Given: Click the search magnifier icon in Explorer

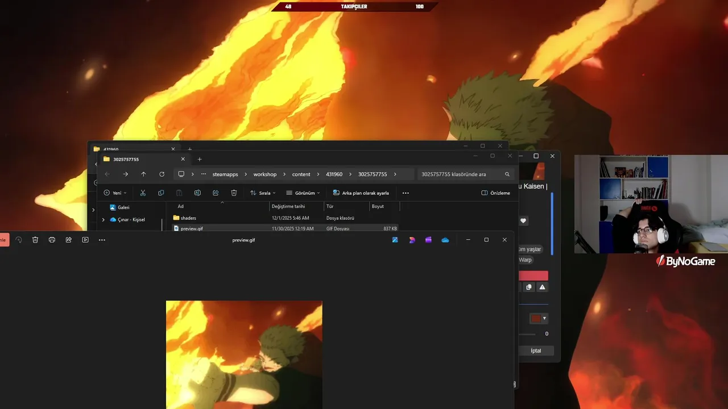Looking at the screenshot, I should 507,174.
